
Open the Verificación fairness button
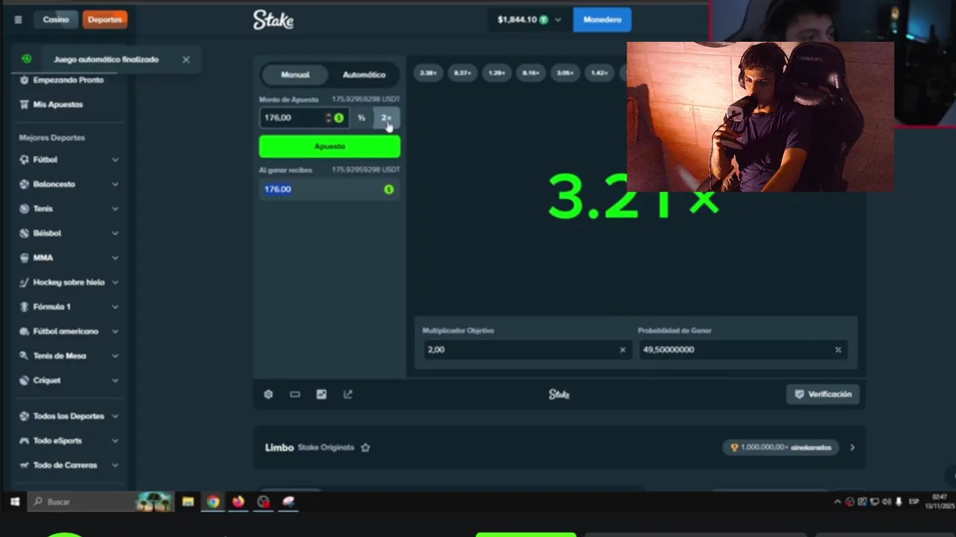pos(823,395)
